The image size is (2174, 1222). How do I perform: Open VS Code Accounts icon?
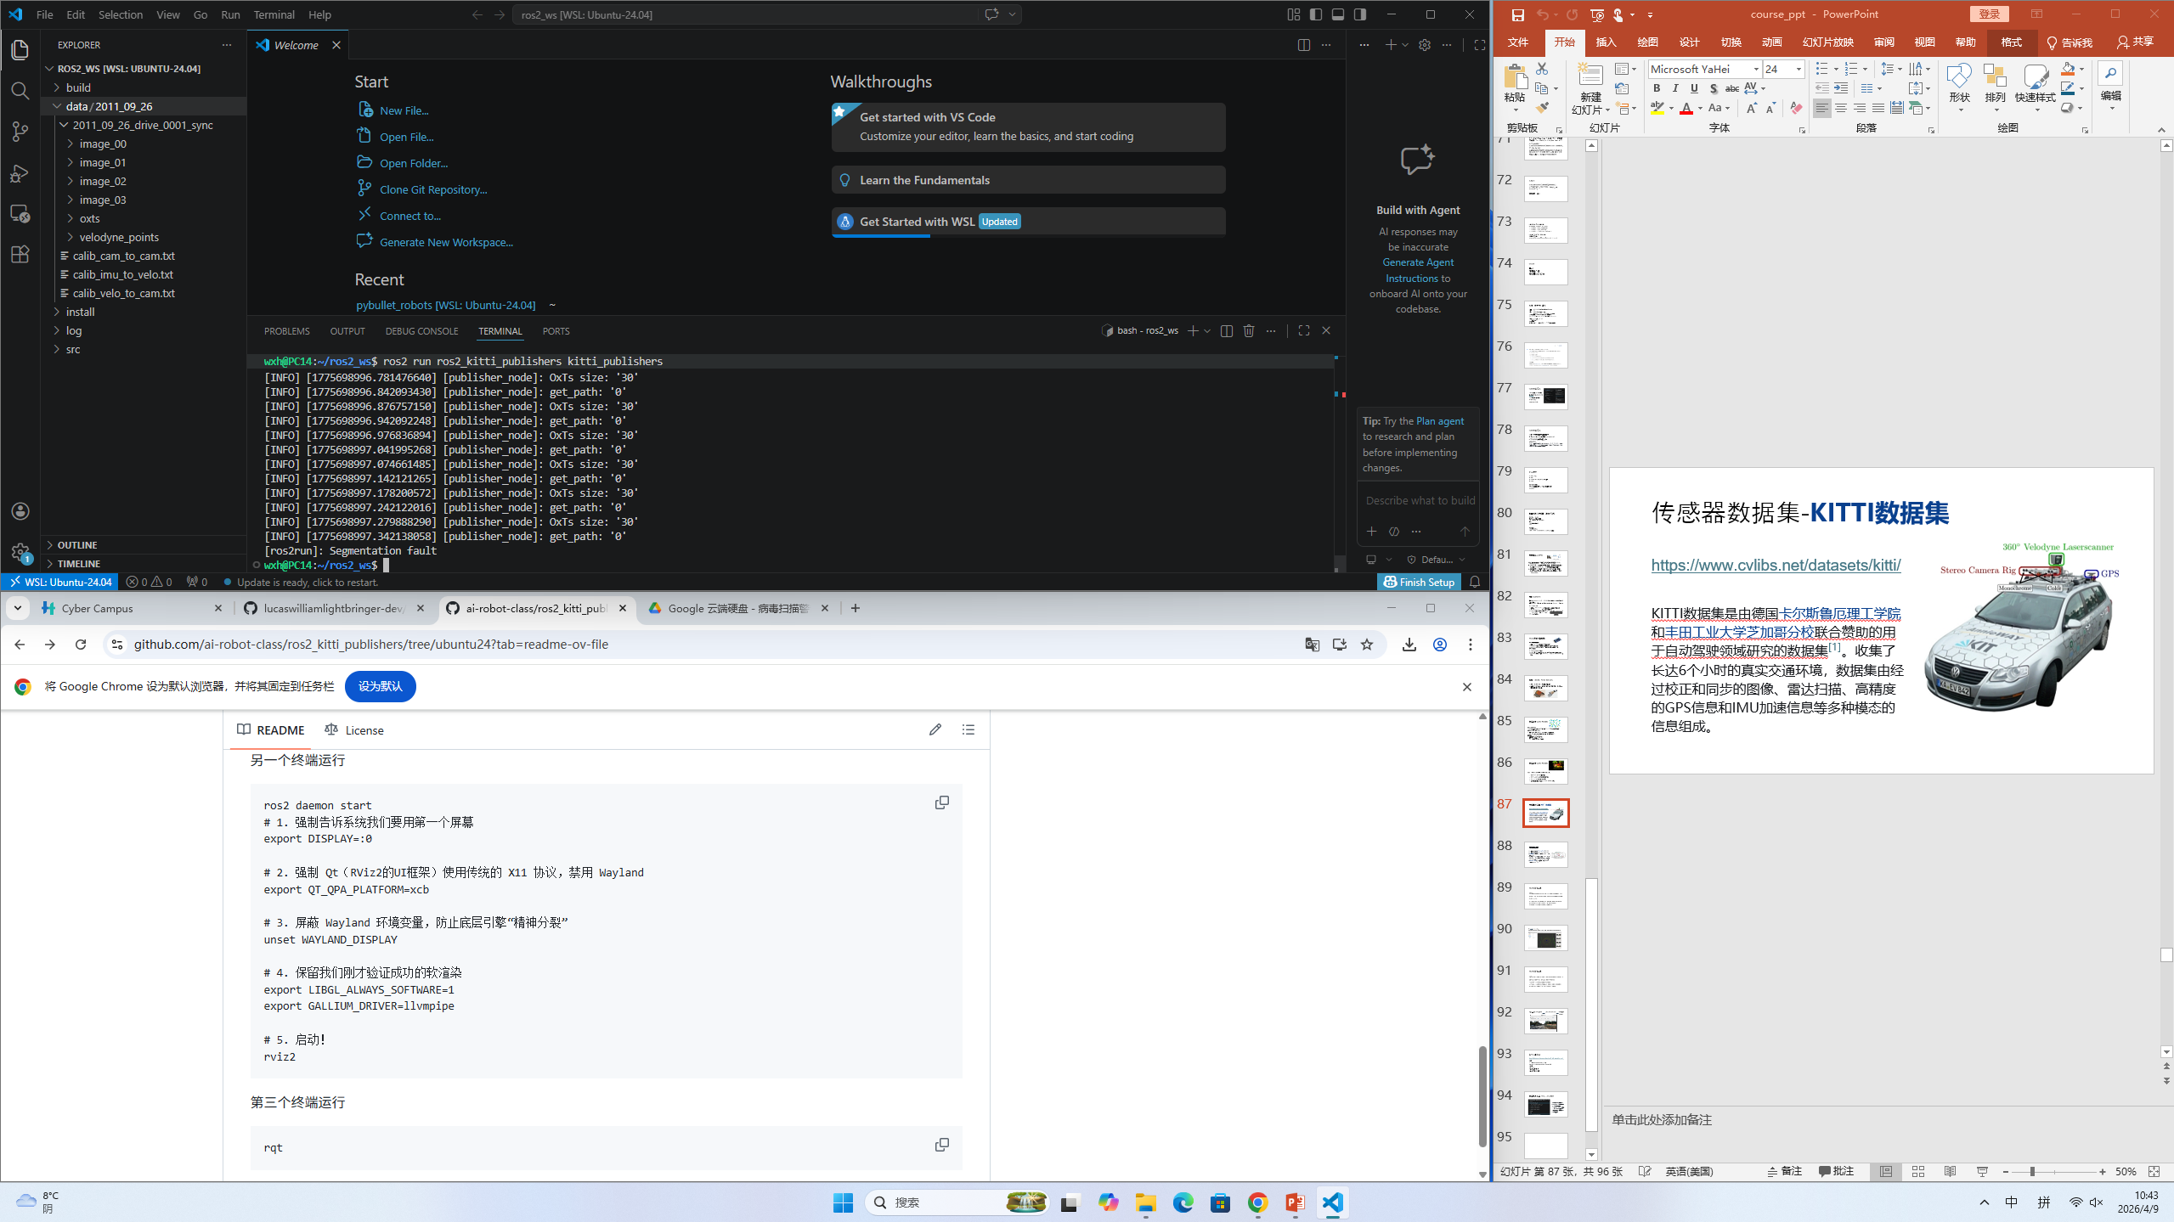(20, 511)
